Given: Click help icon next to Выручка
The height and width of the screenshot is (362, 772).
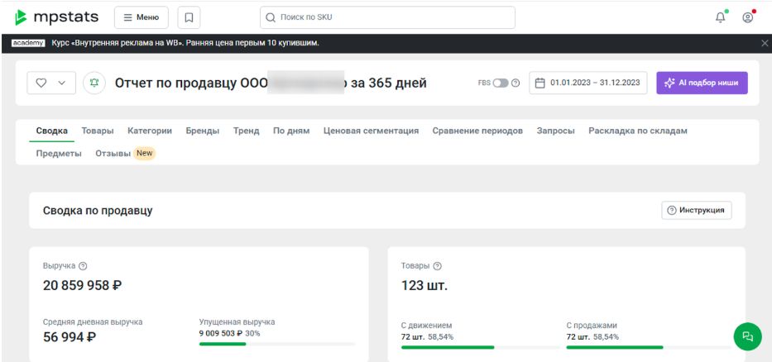Looking at the screenshot, I should (x=83, y=266).
